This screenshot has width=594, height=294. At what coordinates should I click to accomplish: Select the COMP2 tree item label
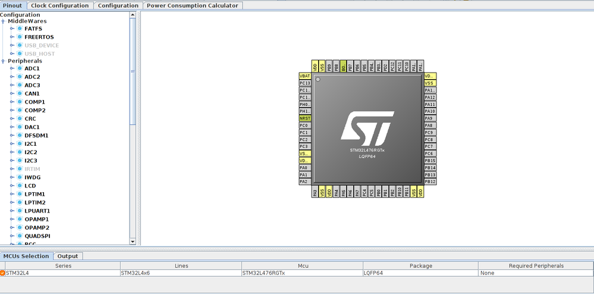pyautogui.click(x=35, y=110)
